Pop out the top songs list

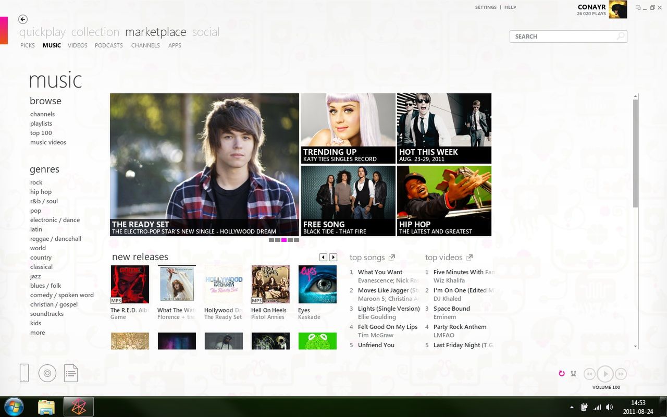pyautogui.click(x=392, y=257)
